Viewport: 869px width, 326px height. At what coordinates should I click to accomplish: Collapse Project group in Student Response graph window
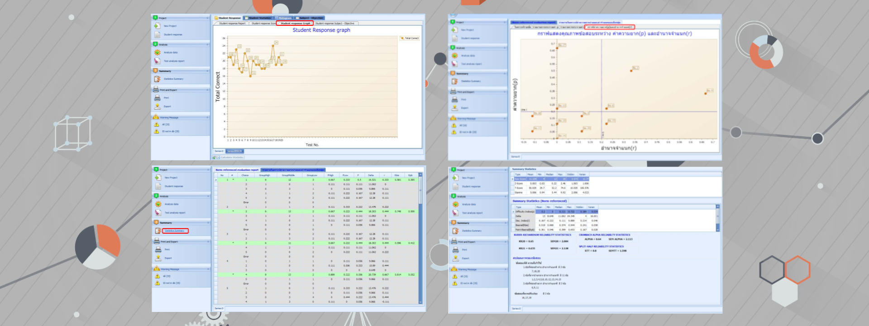207,18
